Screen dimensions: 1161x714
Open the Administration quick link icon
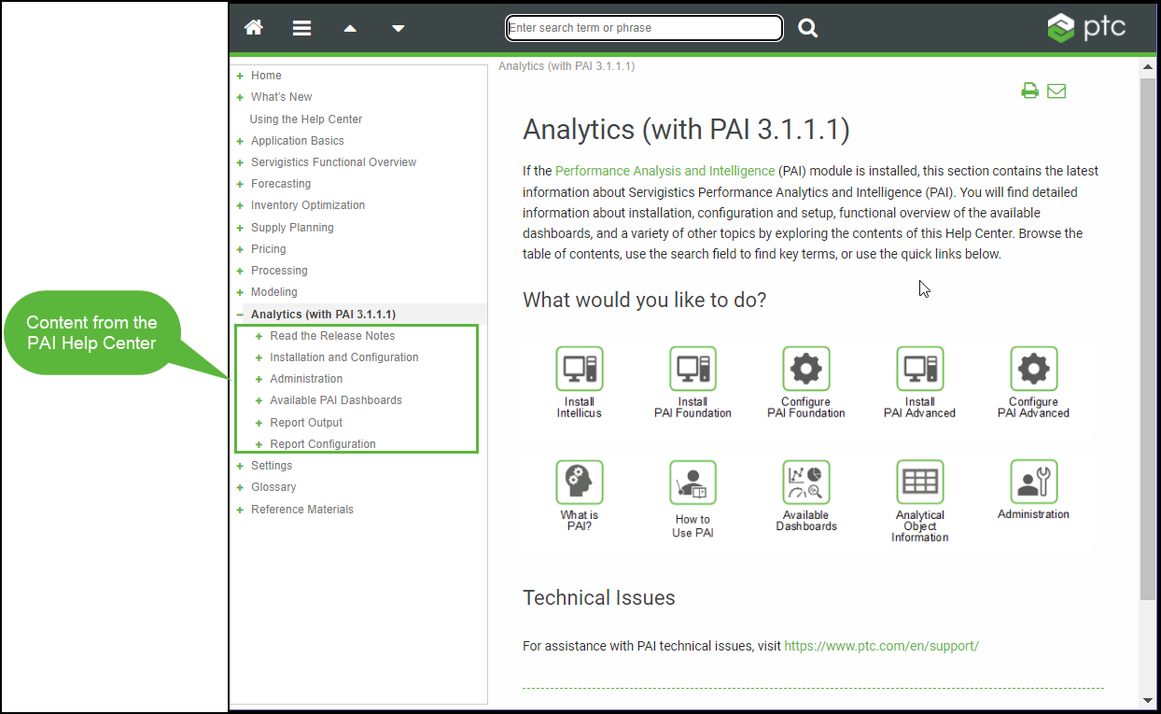(x=1034, y=483)
